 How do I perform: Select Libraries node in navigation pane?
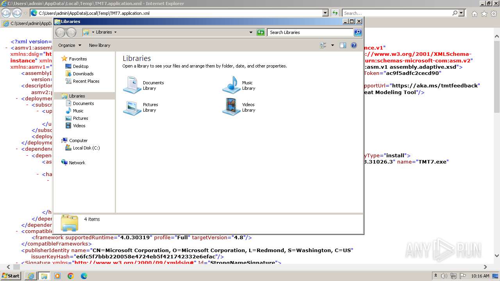click(77, 96)
